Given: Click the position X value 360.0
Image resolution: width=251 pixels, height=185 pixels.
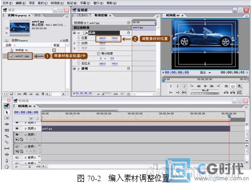Looking at the screenshot, I should tap(103, 38).
